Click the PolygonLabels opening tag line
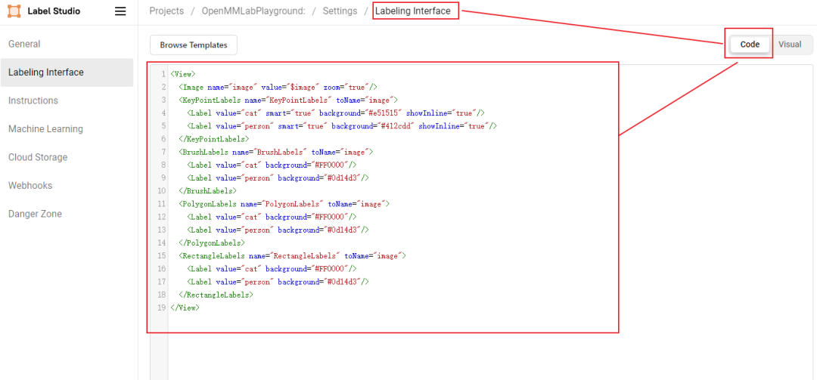Image resolution: width=817 pixels, height=380 pixels. (x=284, y=204)
